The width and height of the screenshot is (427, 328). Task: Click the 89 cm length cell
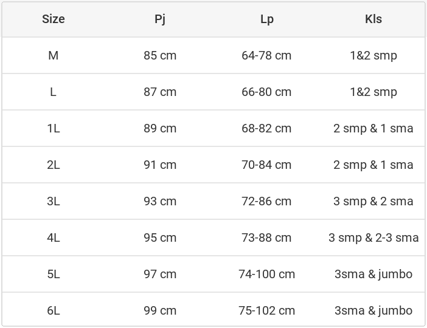click(x=160, y=128)
